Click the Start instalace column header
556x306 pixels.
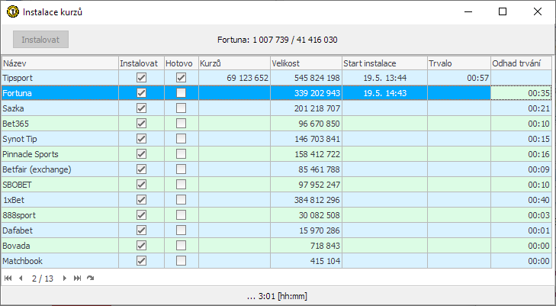point(384,63)
